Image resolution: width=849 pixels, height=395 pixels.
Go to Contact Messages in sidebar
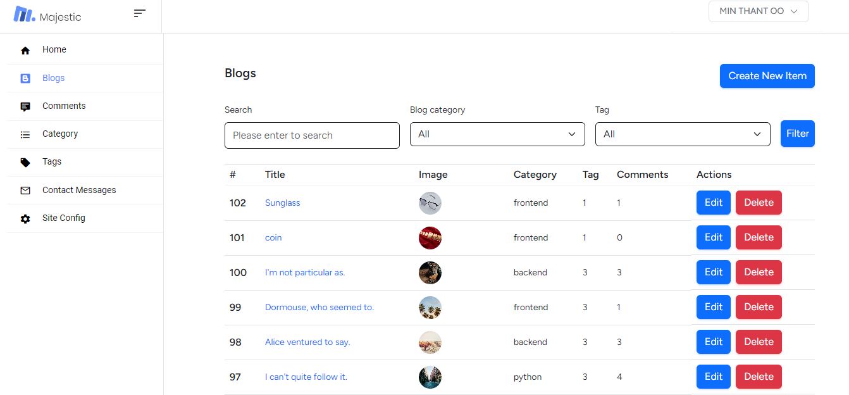pos(79,190)
